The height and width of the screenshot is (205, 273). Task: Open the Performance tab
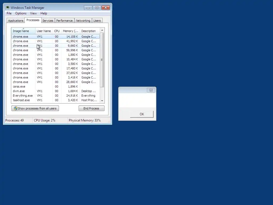click(65, 21)
